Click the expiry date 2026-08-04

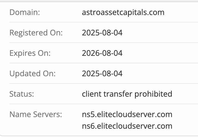click(102, 53)
